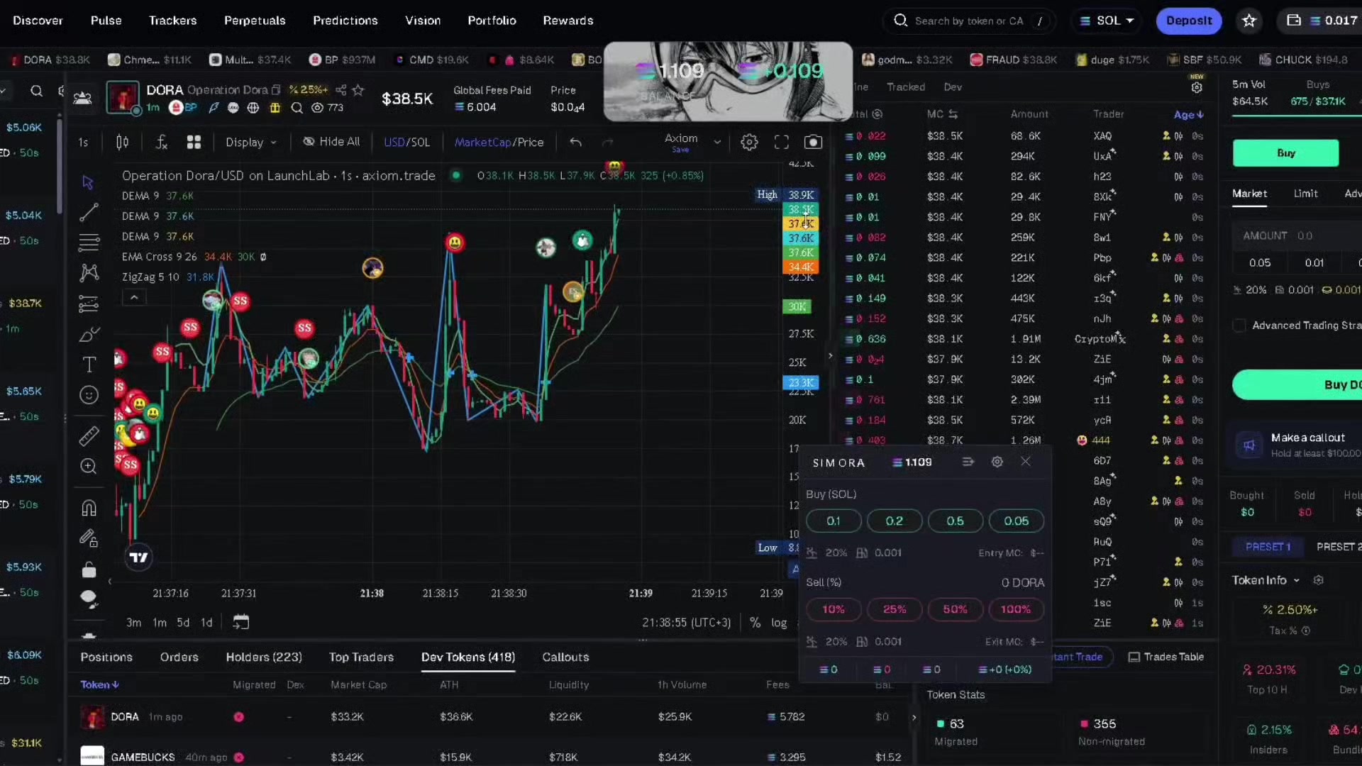This screenshot has width=1362, height=766.
Task: Open the chart date range calendar
Action: [241, 622]
